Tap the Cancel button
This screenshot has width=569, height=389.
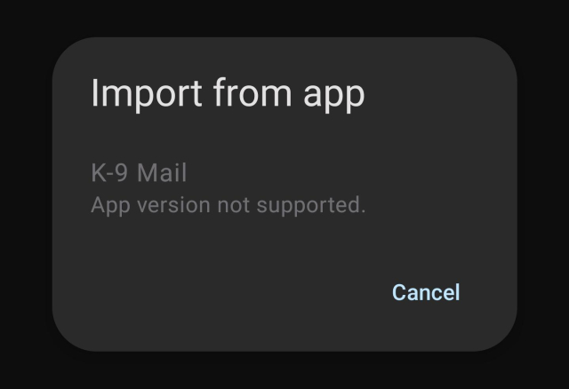(426, 292)
